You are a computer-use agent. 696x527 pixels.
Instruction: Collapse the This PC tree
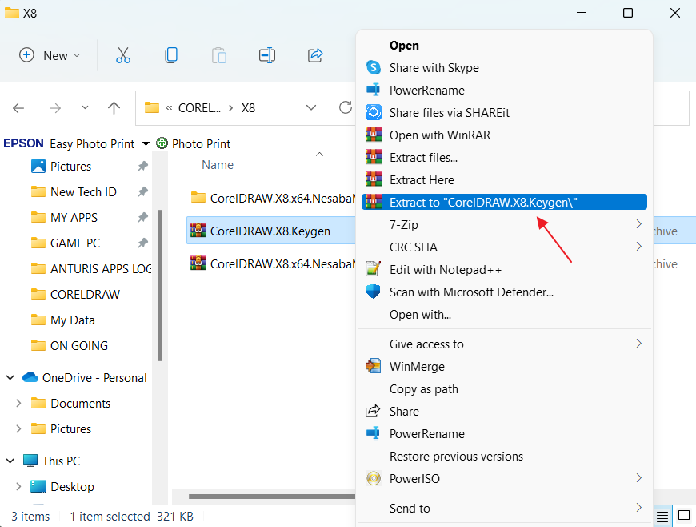[10, 461]
